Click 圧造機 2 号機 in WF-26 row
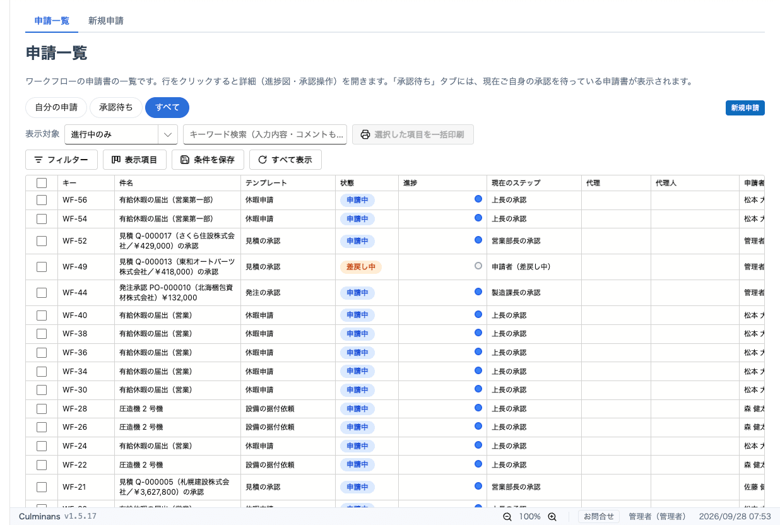 click(x=141, y=428)
